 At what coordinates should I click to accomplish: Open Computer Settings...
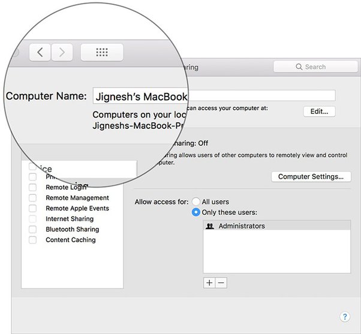[311, 176]
